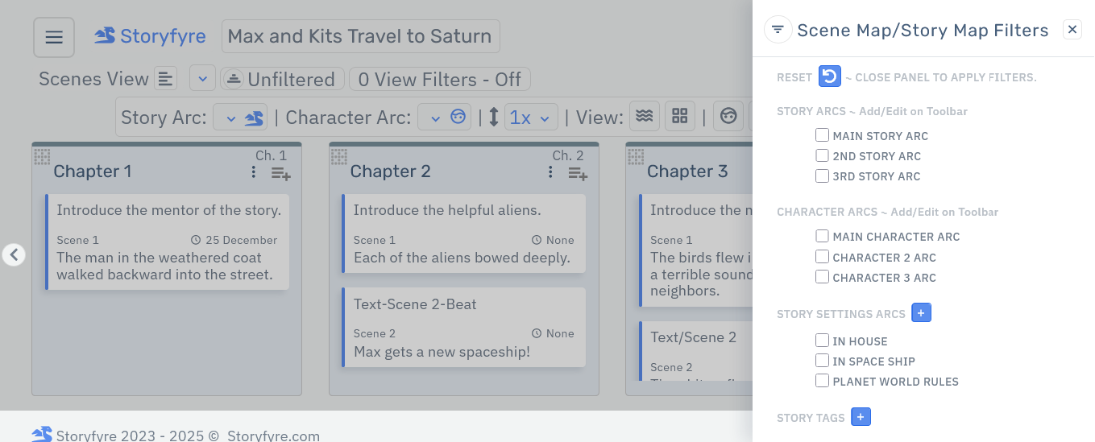Check the In House setting checkbox
This screenshot has width=1095, height=442.
click(x=822, y=341)
